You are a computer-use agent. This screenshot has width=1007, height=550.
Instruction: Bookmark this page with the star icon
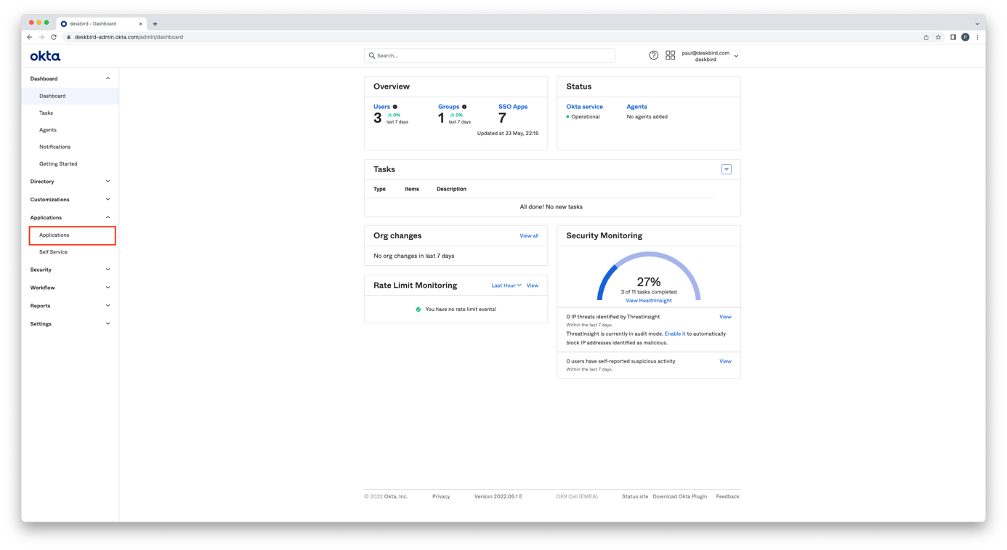pyautogui.click(x=938, y=37)
